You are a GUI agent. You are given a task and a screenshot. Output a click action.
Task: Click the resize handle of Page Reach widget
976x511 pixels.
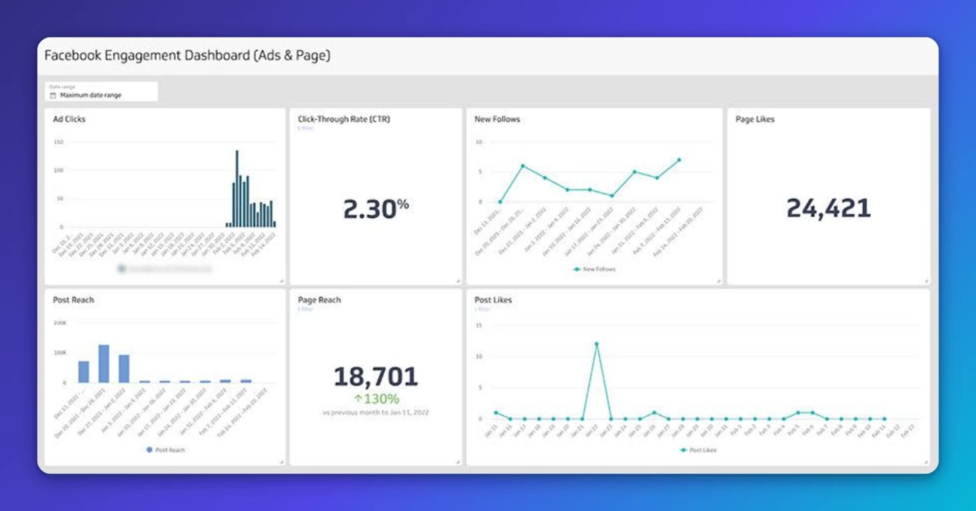(457, 462)
